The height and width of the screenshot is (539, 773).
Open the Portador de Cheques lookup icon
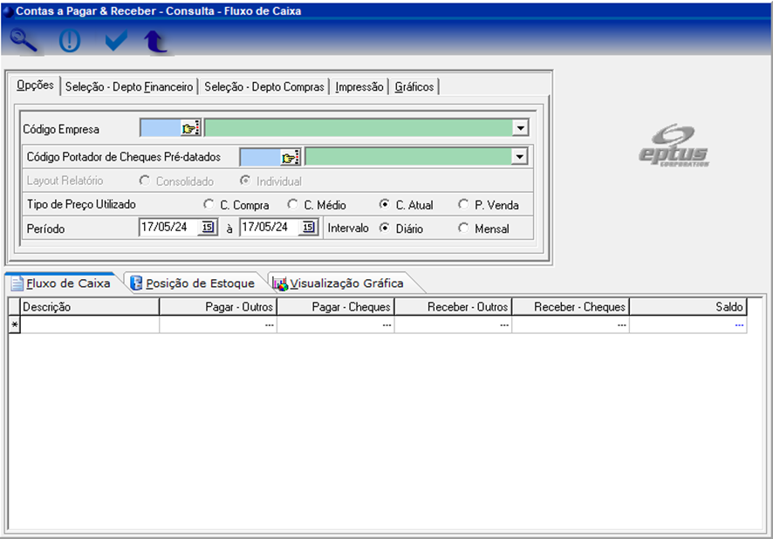[290, 157]
